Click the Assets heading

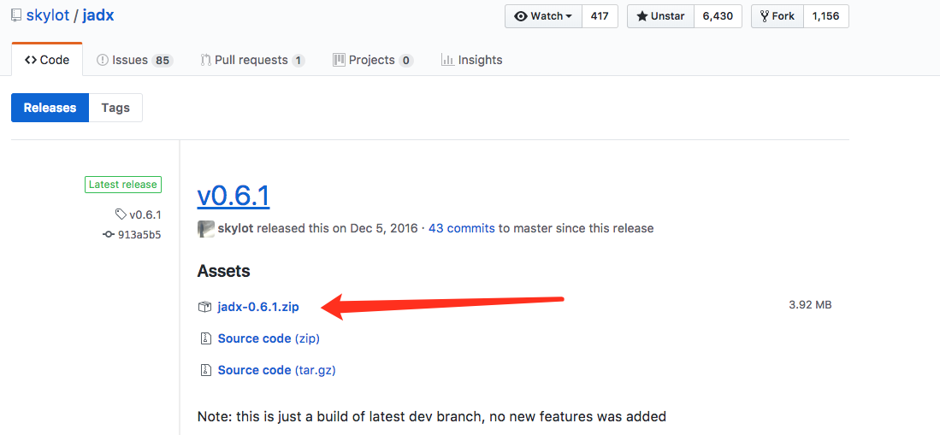click(223, 271)
